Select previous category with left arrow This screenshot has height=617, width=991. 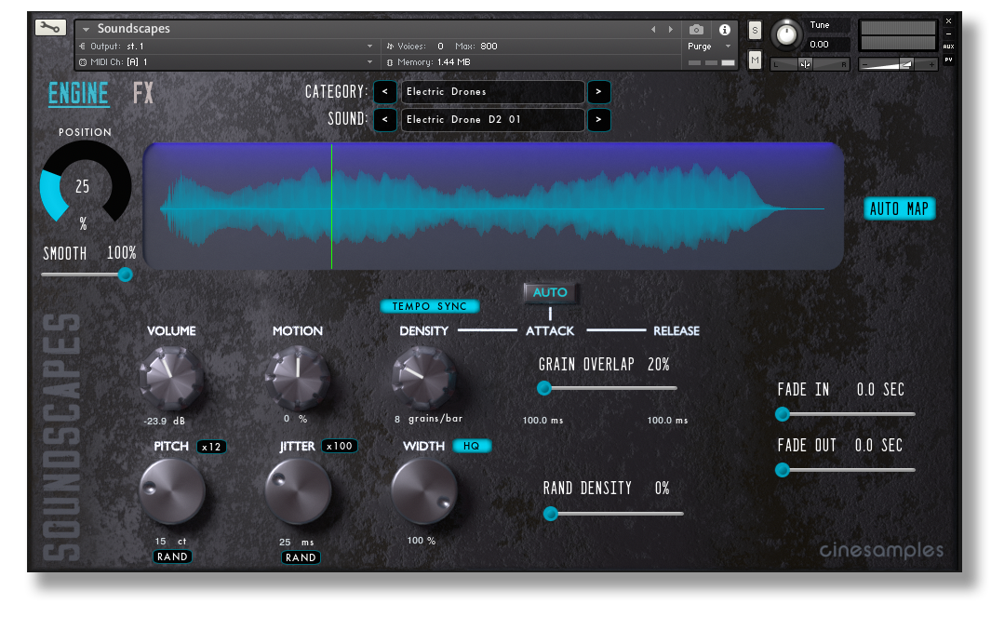click(x=385, y=91)
